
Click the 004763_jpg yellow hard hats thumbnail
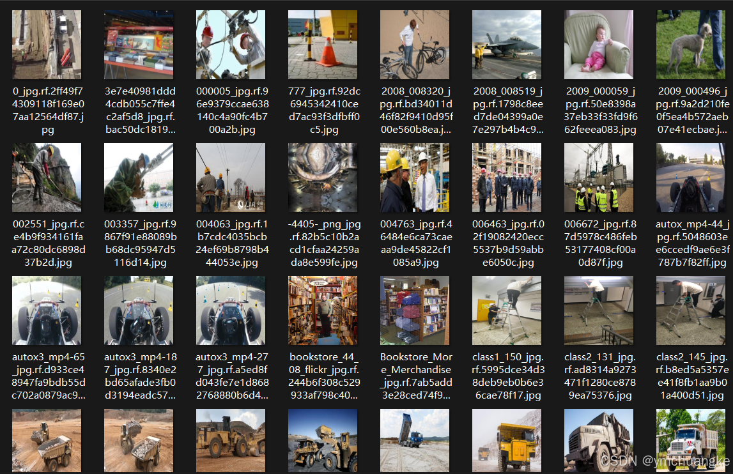415,178
